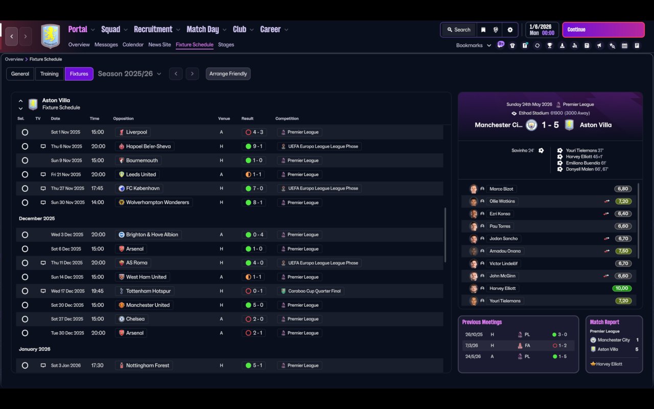Image resolution: width=654 pixels, height=409 pixels.
Task: Select the General tab
Action: [x=20, y=74]
